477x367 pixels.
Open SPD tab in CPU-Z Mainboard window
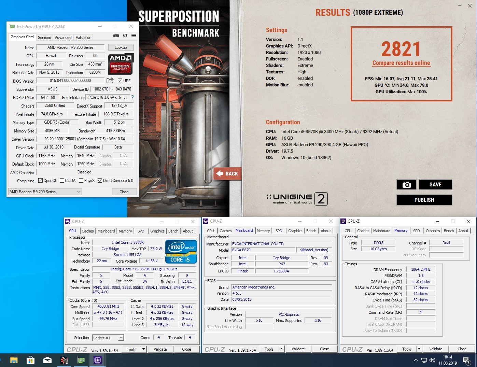(279, 231)
